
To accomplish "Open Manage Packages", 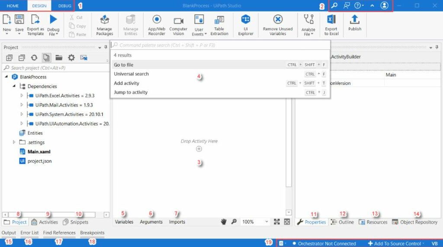I will 105,26.
